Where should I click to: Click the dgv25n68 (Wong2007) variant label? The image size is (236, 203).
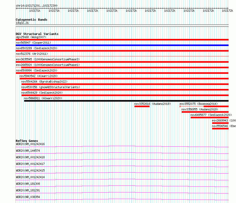31,37
